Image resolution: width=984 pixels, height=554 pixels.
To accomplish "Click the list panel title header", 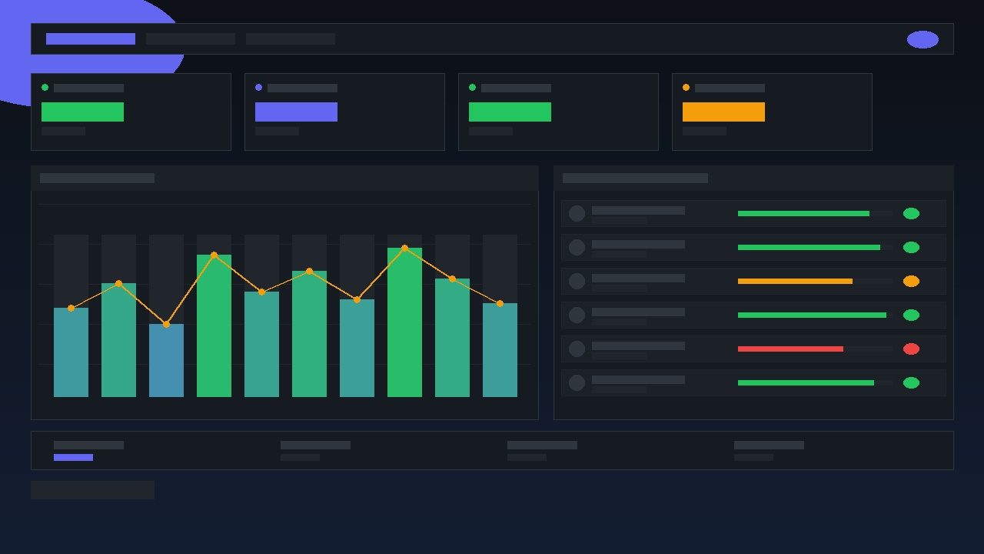I will [x=753, y=178].
